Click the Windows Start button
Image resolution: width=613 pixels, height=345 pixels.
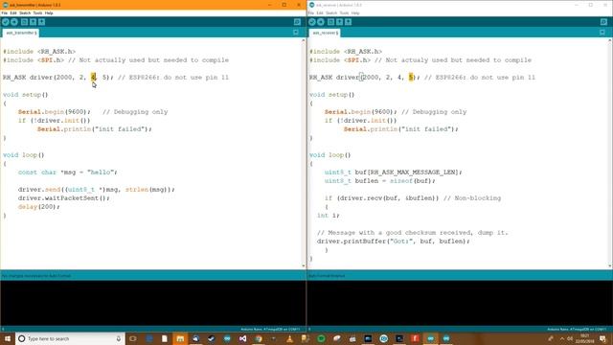point(8,338)
